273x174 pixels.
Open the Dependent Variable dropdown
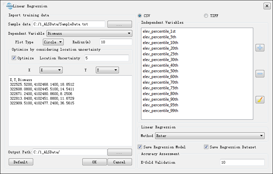(89, 33)
